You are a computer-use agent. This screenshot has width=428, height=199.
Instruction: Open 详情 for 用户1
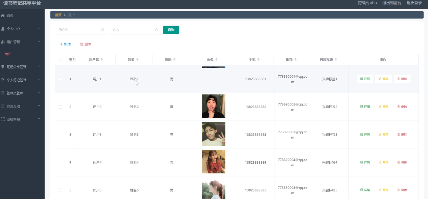[365, 79]
